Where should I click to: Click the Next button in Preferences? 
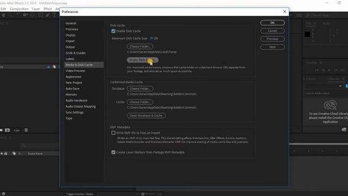coord(272,47)
